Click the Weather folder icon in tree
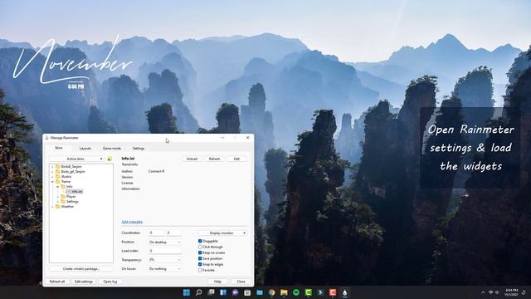Viewport: 531px width, 299px height. pyautogui.click(x=57, y=207)
